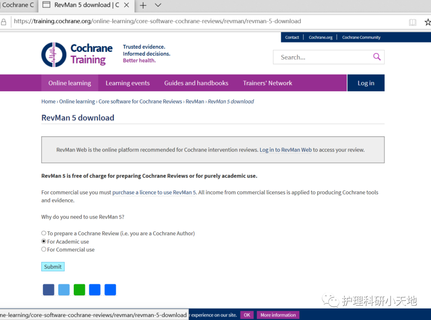
Task: Click the Cochrane Training logo
Action: tap(77, 54)
